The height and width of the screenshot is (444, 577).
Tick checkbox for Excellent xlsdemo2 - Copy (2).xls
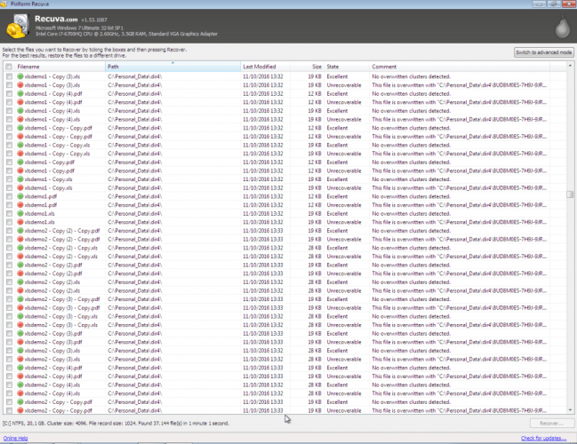[x=9, y=282]
